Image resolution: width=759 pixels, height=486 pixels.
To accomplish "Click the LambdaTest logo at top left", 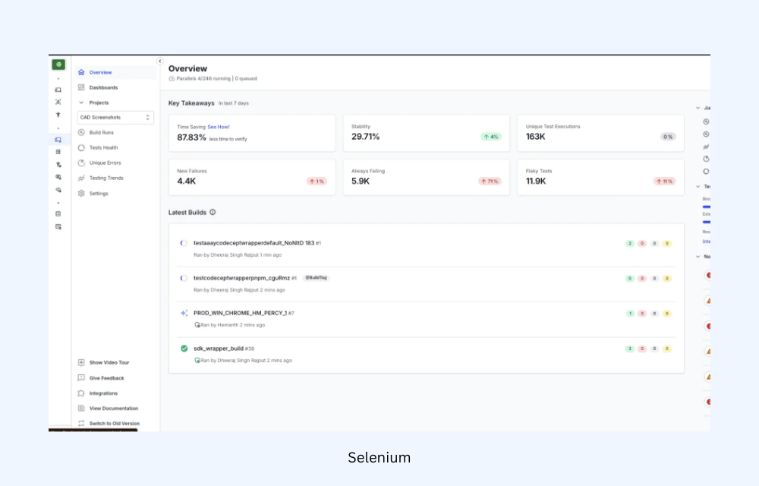I will pyautogui.click(x=58, y=64).
